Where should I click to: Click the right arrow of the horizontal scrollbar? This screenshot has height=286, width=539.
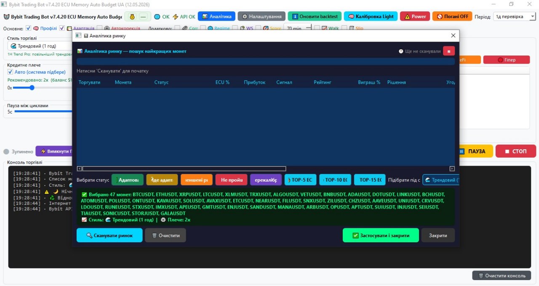[452, 169]
